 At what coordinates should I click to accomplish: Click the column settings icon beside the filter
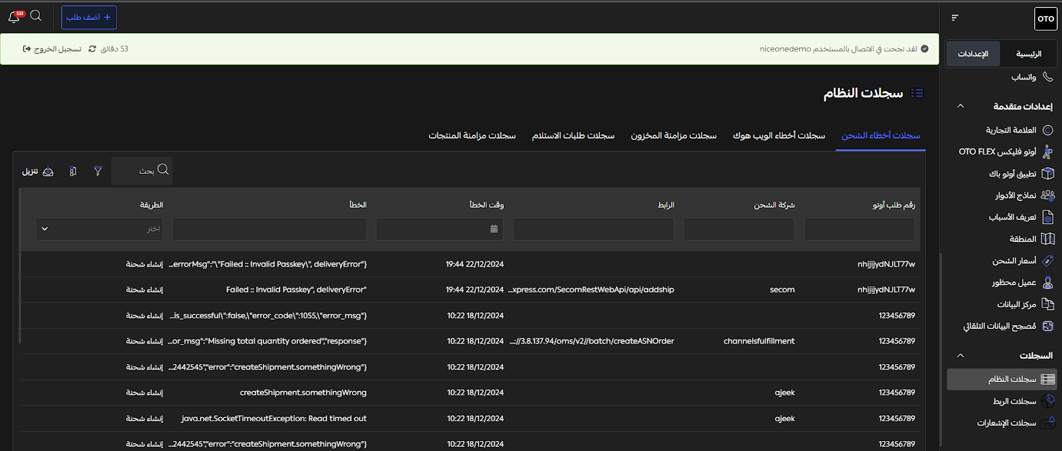[x=73, y=171]
